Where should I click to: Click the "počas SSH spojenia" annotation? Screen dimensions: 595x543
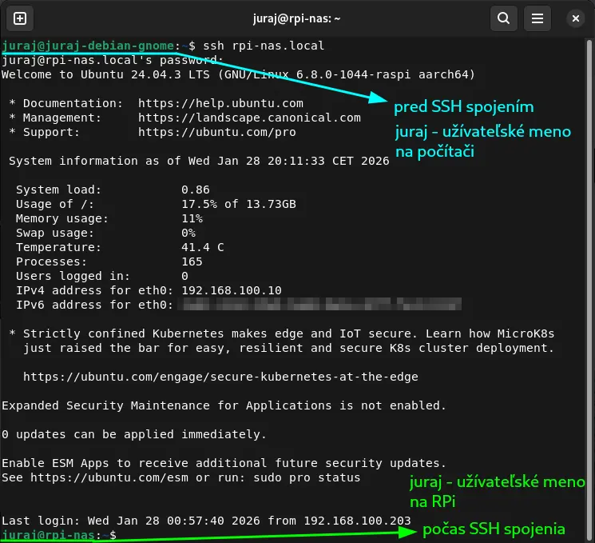[494, 529]
